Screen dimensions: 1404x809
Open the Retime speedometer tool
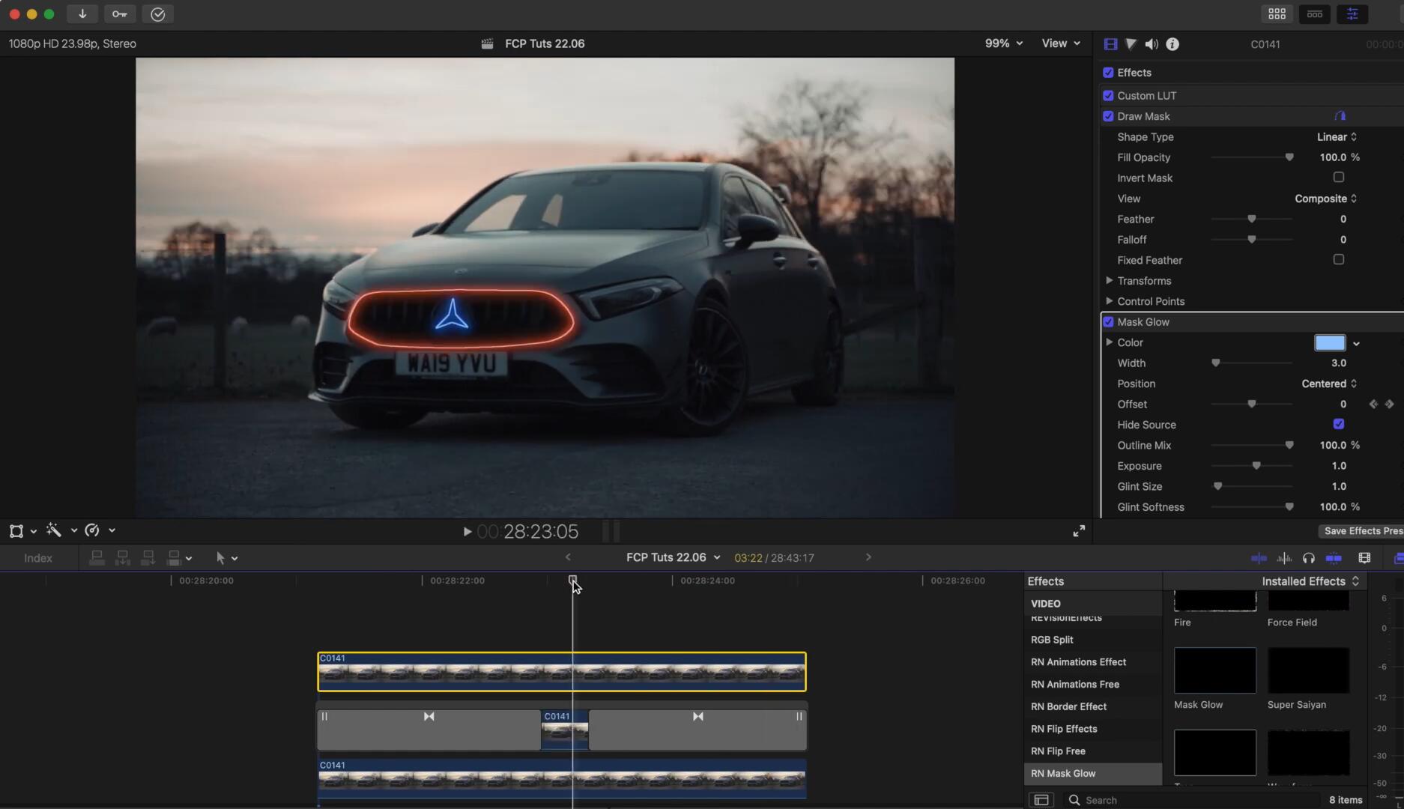pos(91,530)
